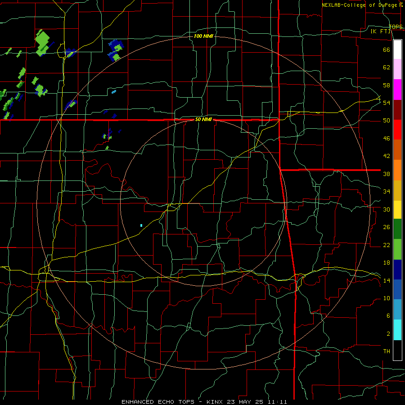This screenshot has height=405, width=405.
Task: Click the "[K FT]" units label
Action: [380, 31]
